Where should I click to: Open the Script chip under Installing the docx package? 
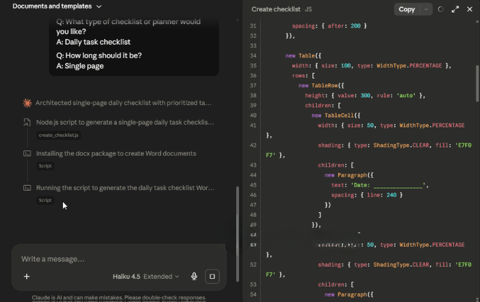pos(45,166)
